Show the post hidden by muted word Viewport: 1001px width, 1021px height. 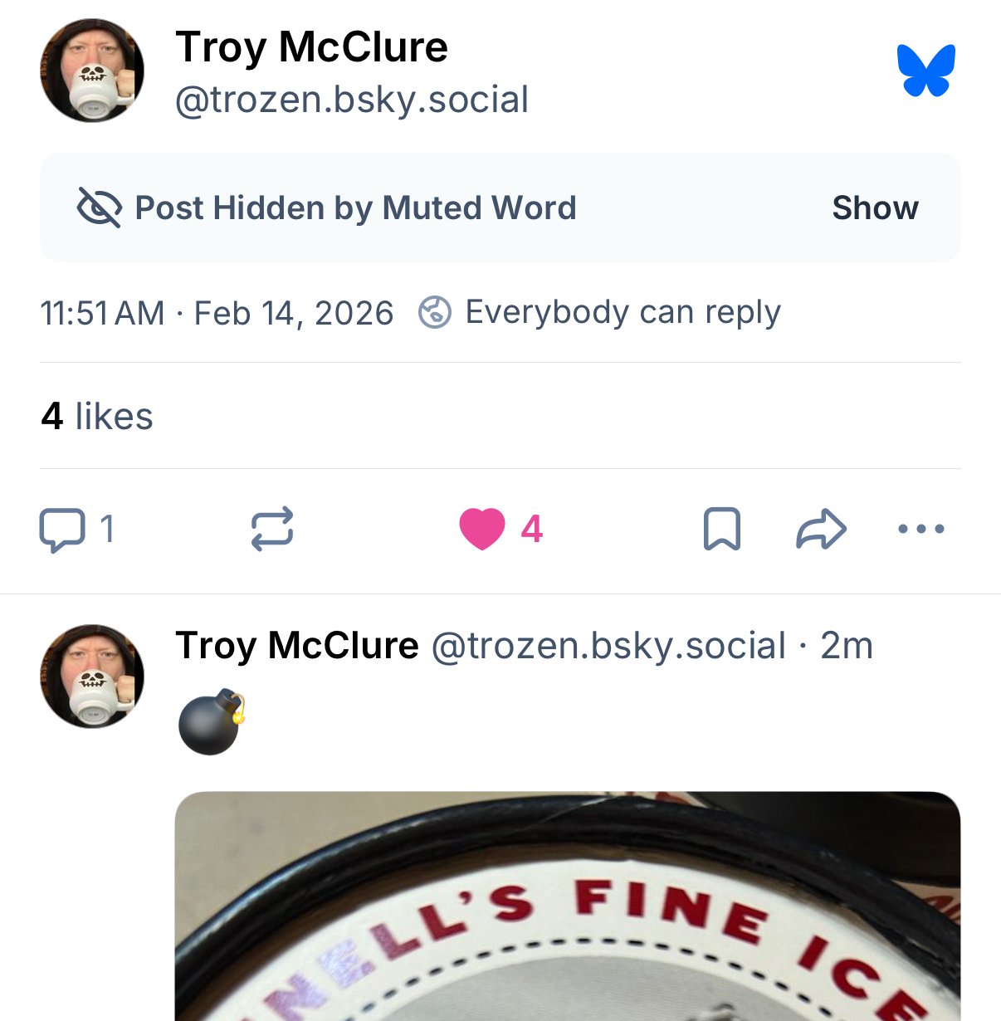[875, 208]
